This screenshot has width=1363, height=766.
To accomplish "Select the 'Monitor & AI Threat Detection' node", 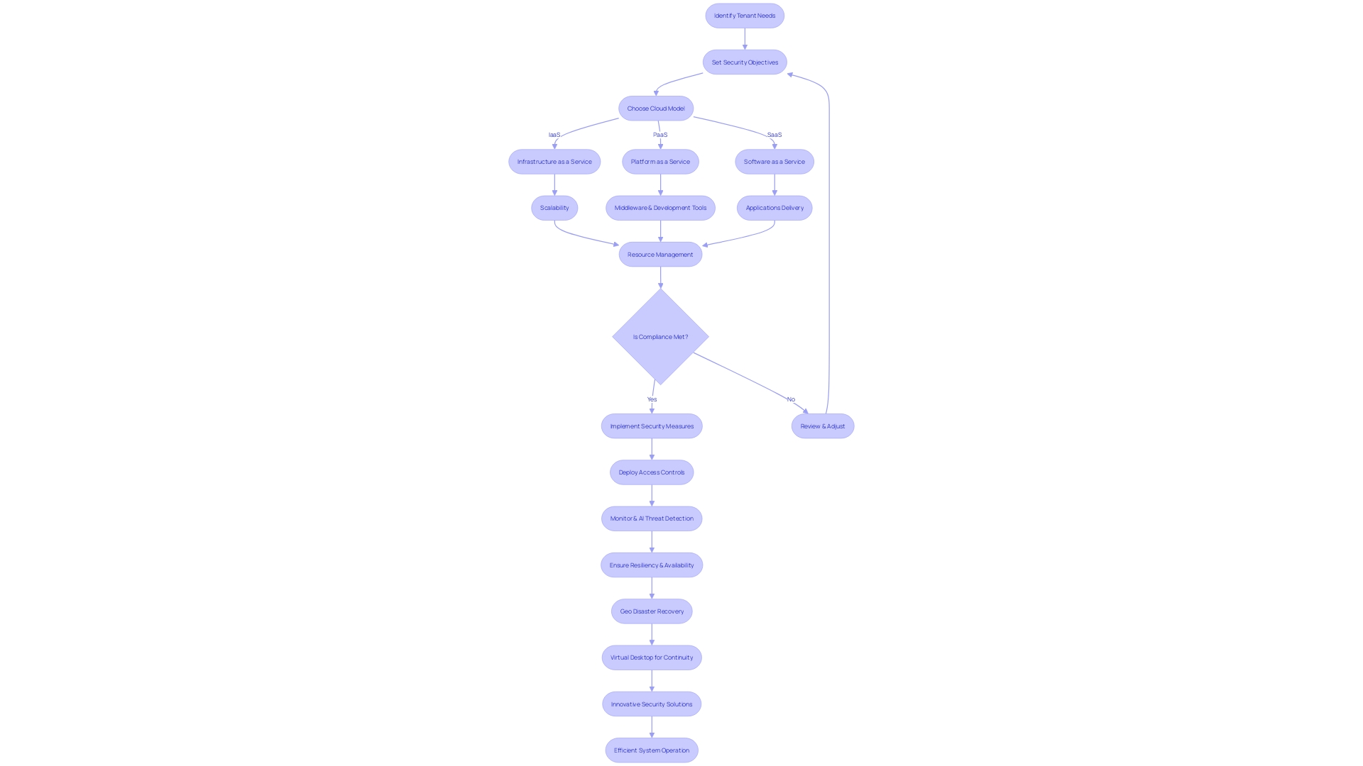I will 652,518.
